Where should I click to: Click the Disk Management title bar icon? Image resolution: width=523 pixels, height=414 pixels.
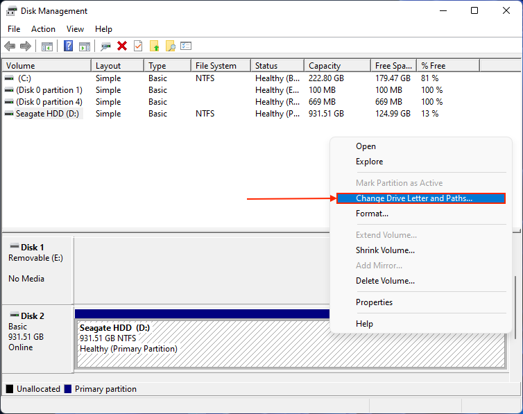[x=11, y=11]
